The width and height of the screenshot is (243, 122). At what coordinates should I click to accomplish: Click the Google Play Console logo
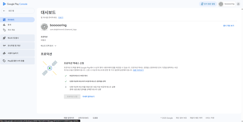click(x=15, y=4)
